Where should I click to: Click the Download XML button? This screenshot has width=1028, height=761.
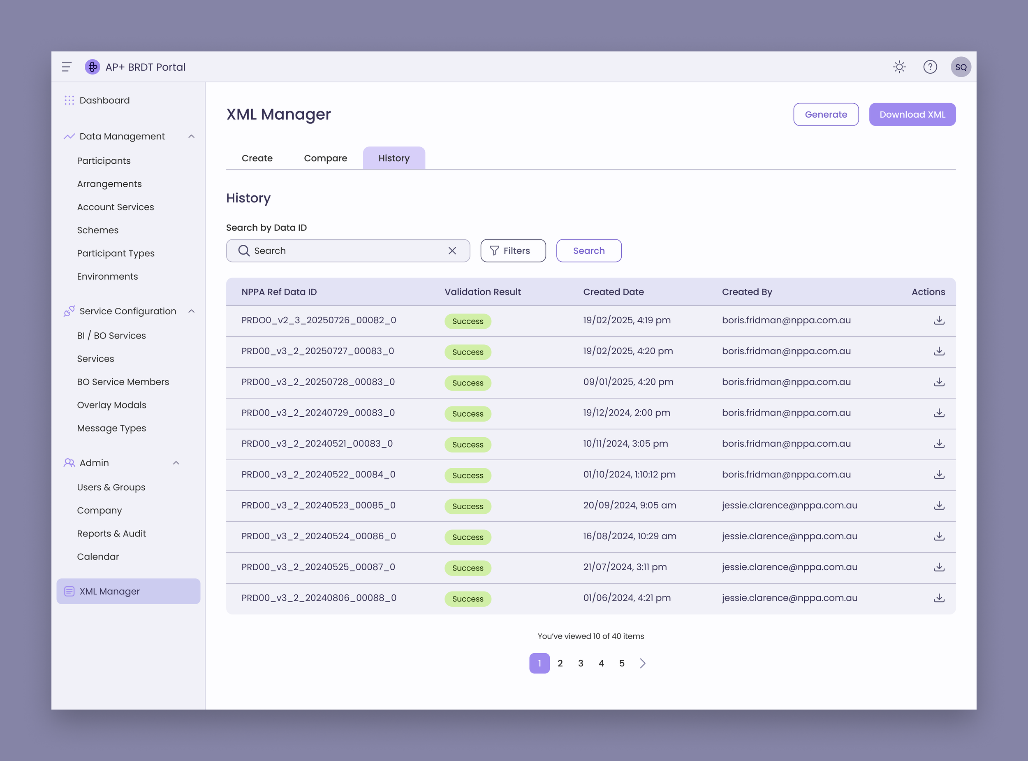pyautogui.click(x=912, y=115)
